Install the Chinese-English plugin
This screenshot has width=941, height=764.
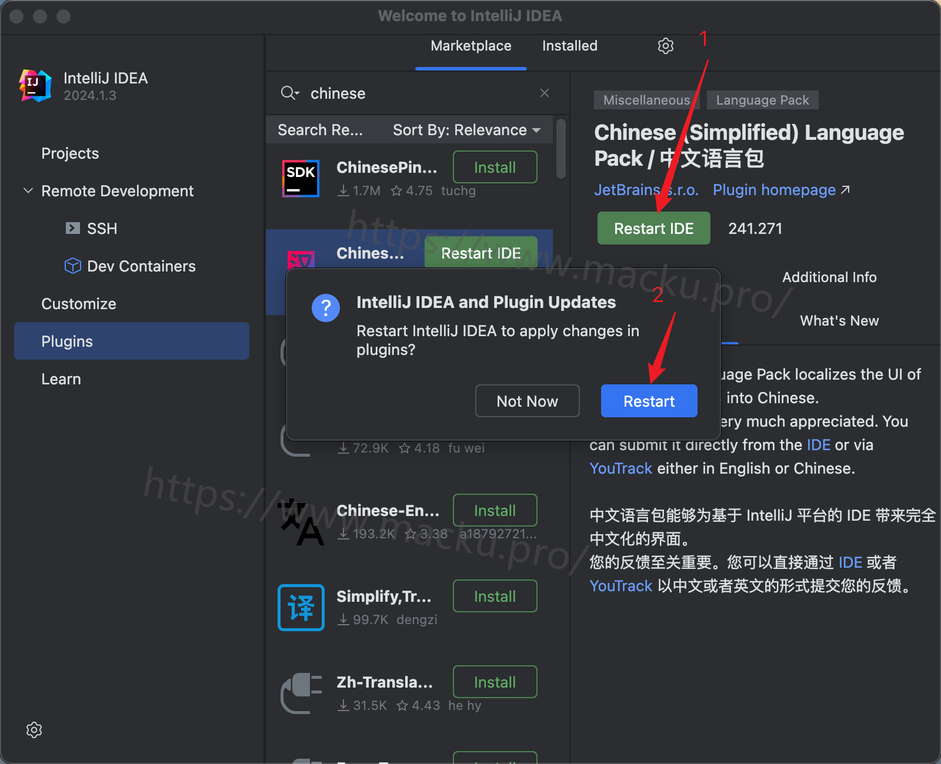pos(495,510)
